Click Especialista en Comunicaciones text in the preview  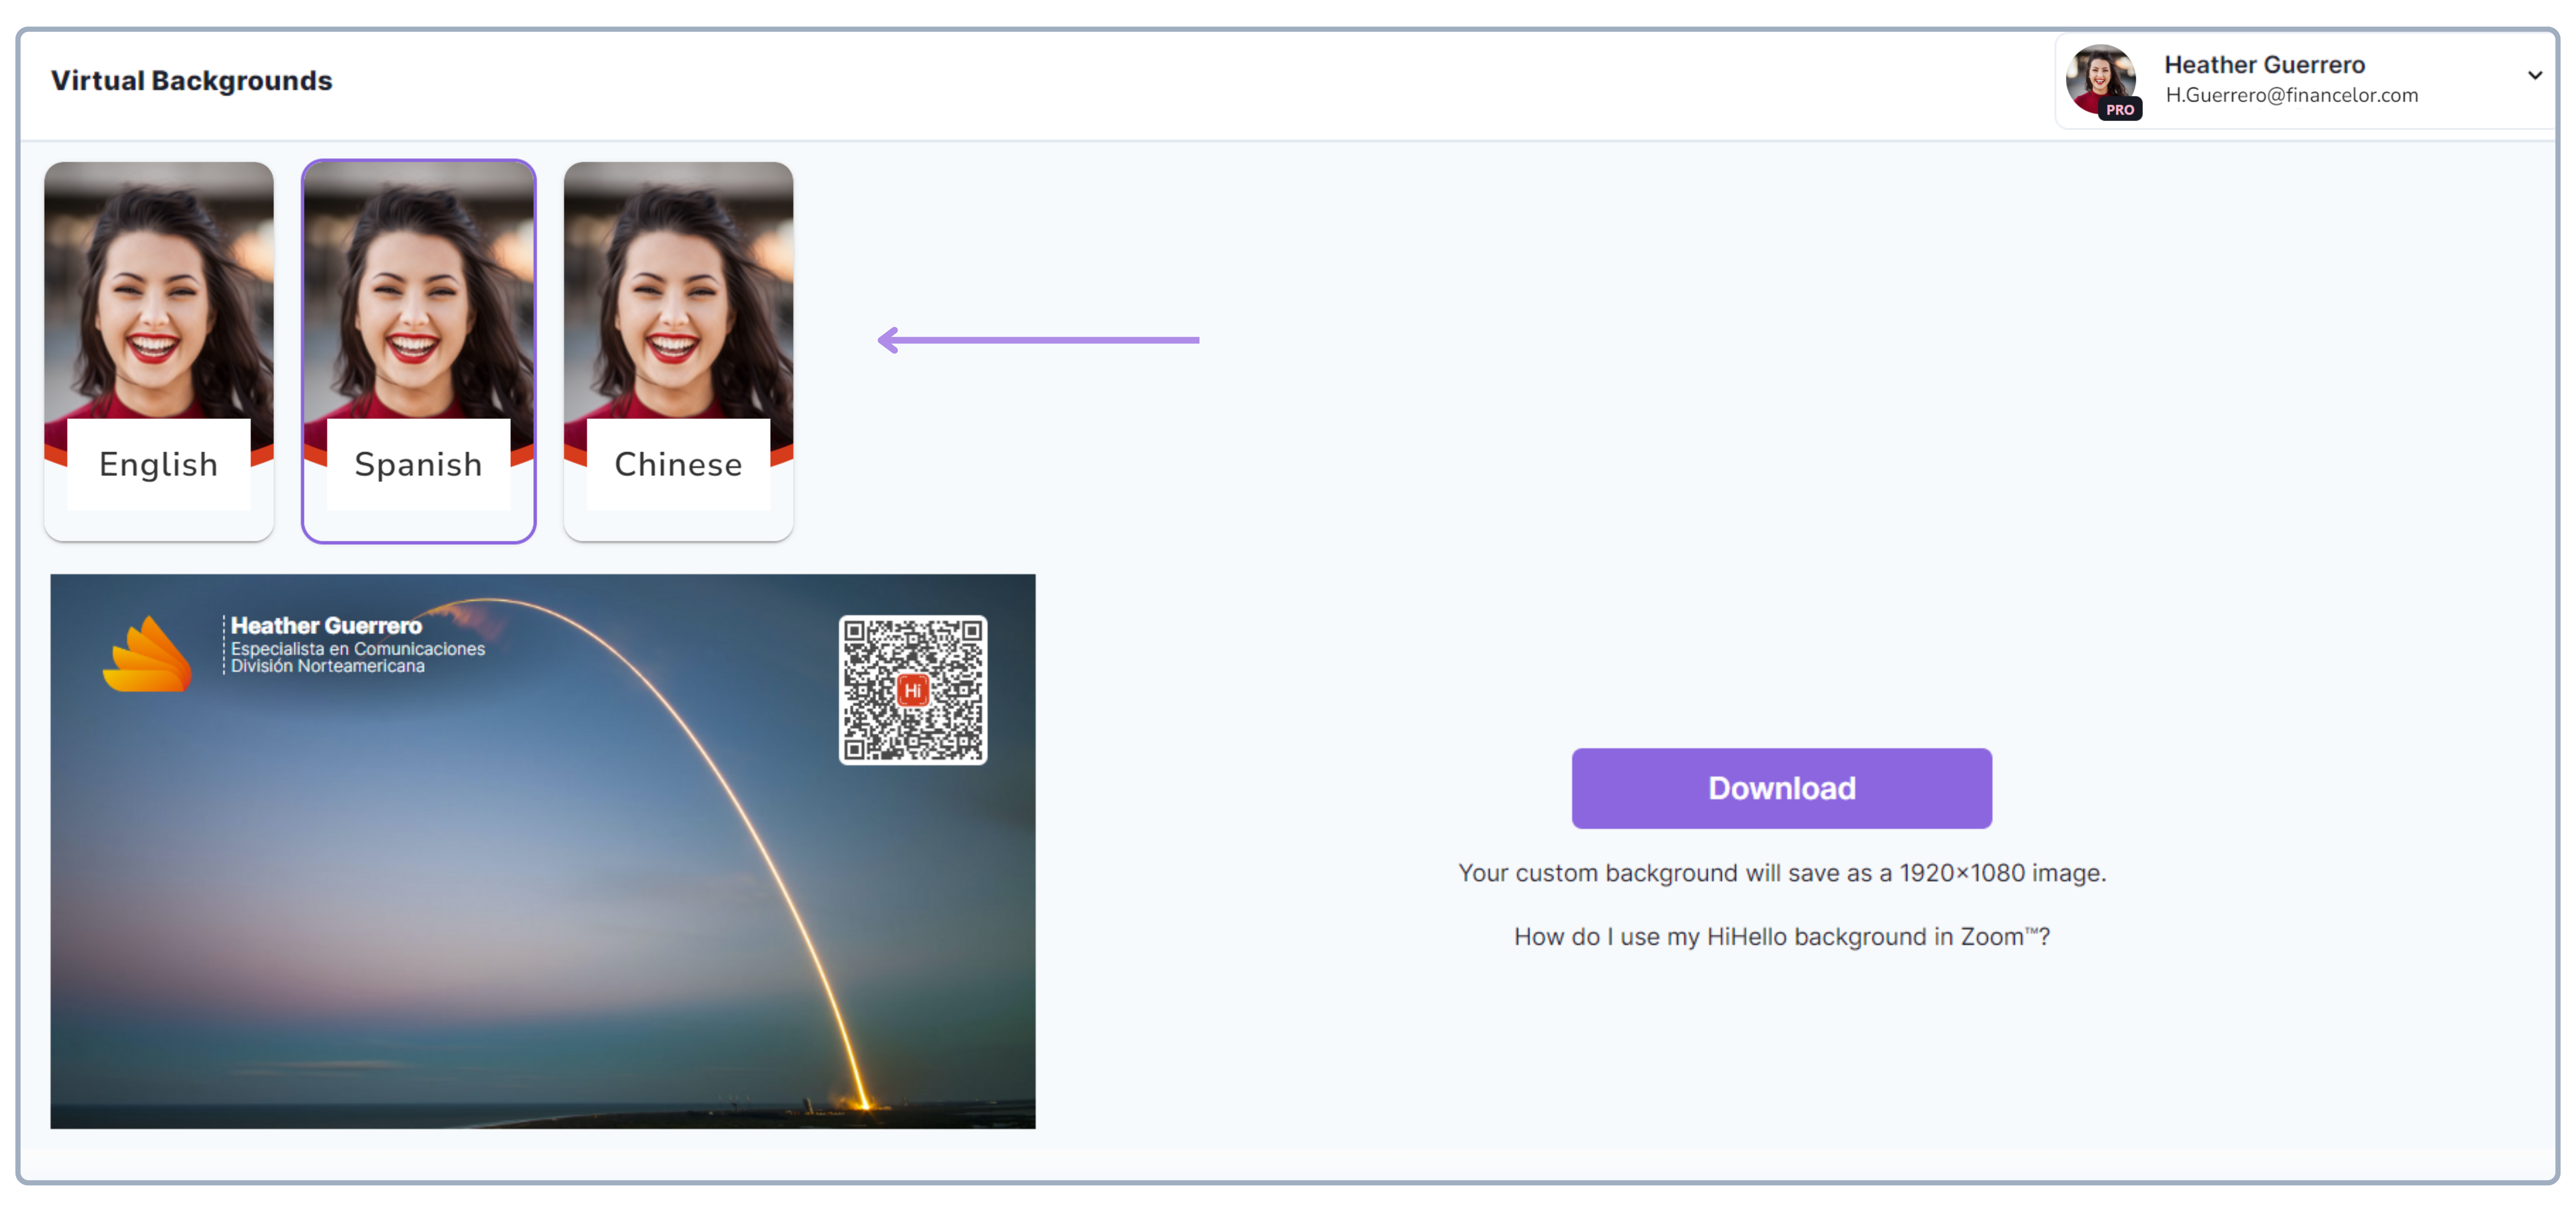point(358,649)
